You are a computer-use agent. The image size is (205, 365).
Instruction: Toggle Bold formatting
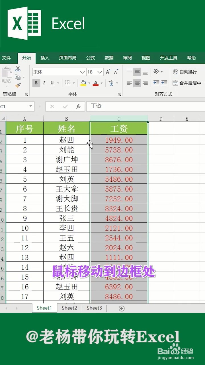36,83
